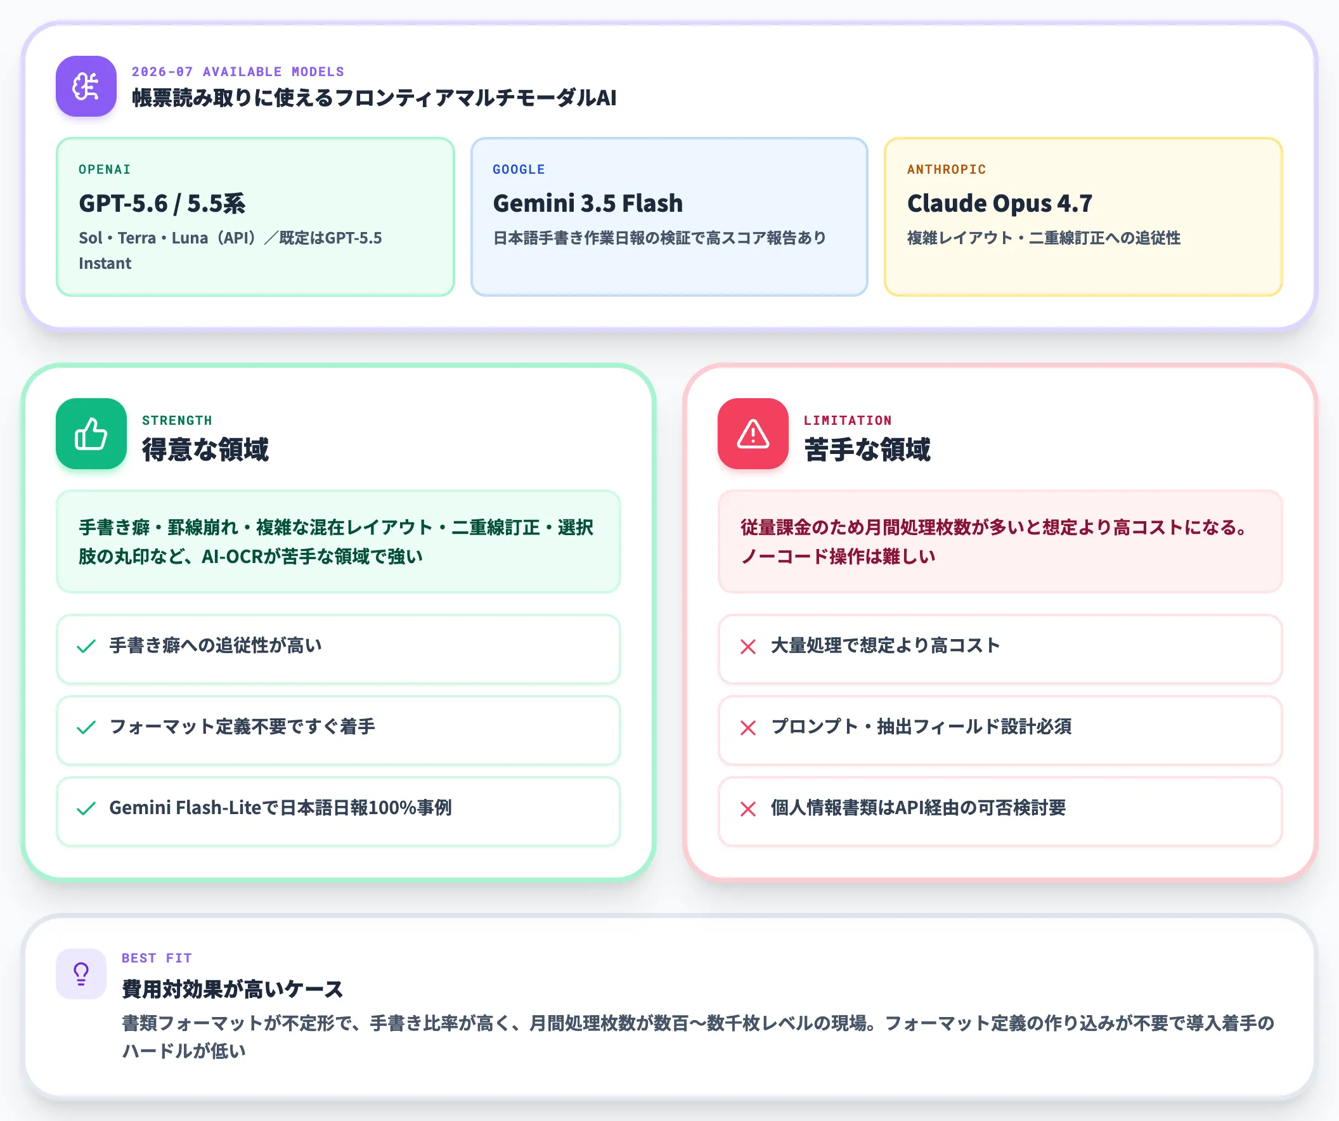Screen dimensions: 1339x1121
Task: Click X mark beside 個人情報書類はAPI経由の可否検討要
Action: click(748, 808)
